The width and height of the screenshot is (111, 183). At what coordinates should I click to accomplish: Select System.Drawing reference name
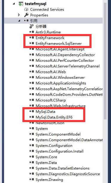[49, 180]
